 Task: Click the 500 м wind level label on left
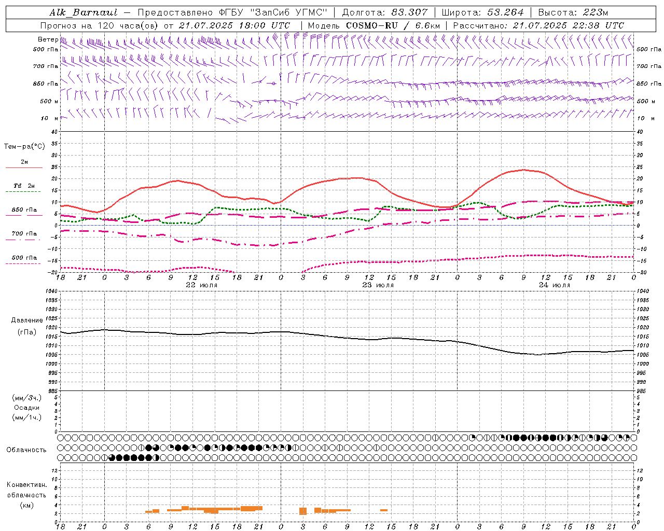click(49, 101)
